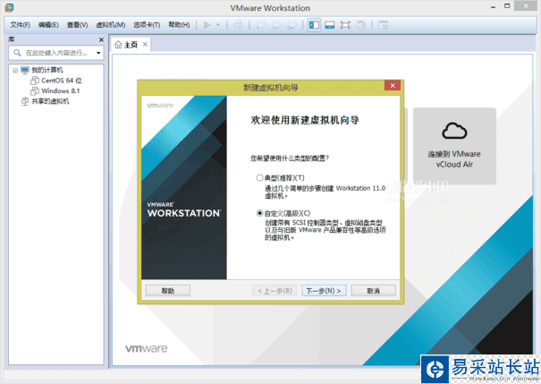Screen dimensions: 541x384
Task: Open the 查看(V) menu
Action: tap(77, 25)
